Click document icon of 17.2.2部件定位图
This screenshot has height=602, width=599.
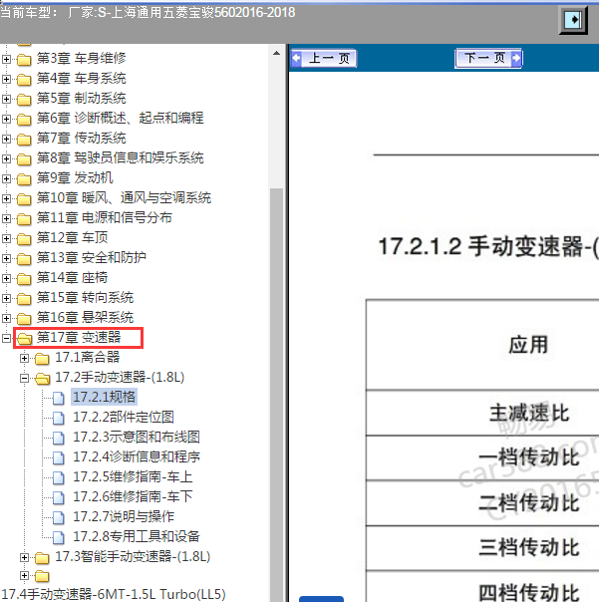(x=59, y=418)
